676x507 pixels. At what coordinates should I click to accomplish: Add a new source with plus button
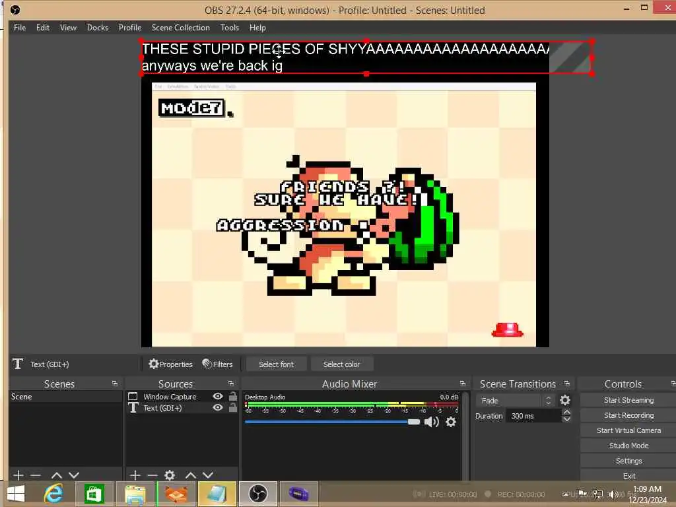tap(135, 475)
